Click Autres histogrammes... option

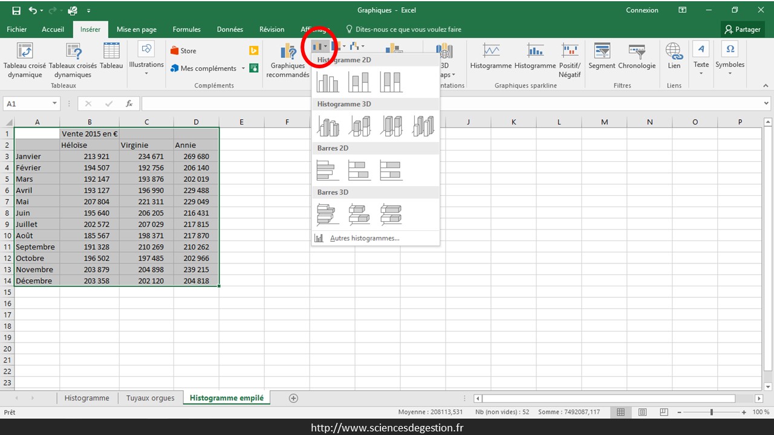[x=364, y=238]
